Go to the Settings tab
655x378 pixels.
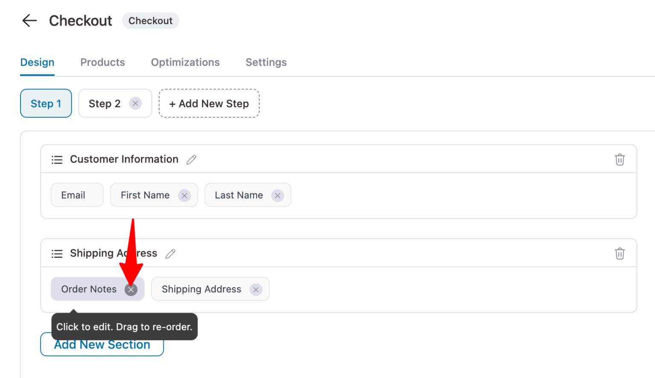(266, 62)
